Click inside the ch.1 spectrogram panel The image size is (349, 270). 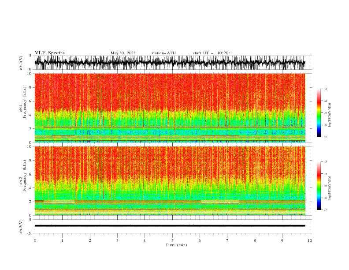click(170, 108)
